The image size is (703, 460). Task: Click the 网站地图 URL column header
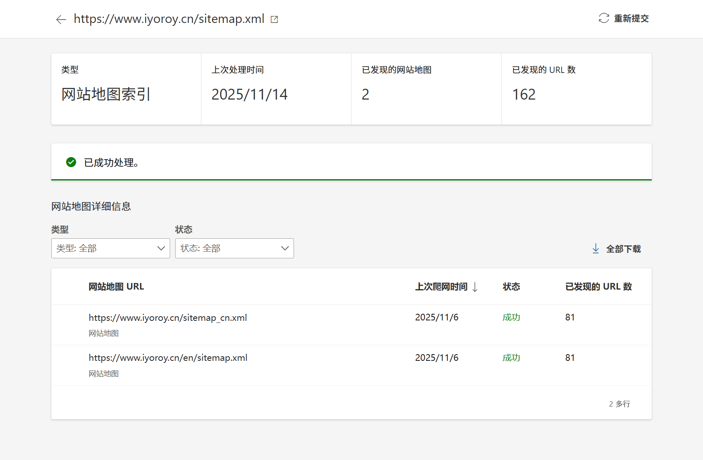[116, 287]
